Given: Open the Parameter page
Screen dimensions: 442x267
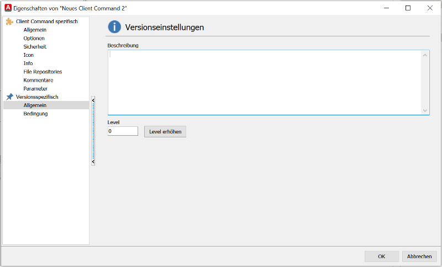Looking at the screenshot, I should [x=35, y=89].
